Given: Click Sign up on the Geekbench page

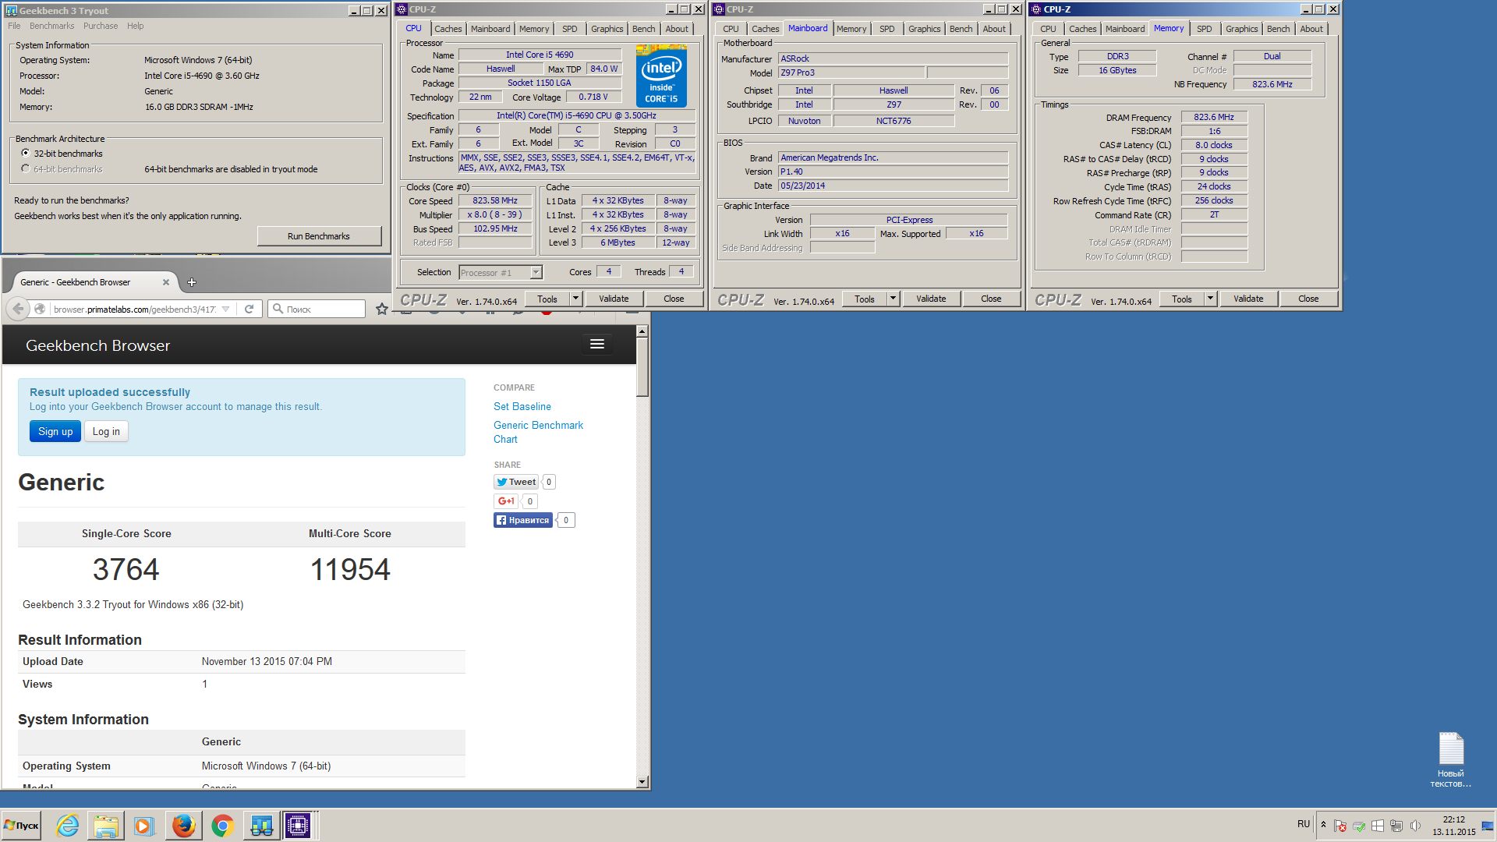Looking at the screenshot, I should 55,431.
